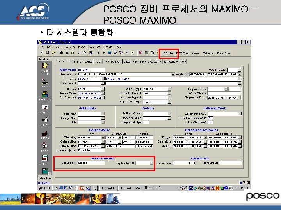Click the Description text field
Viewport: 281px width, 210px height.
124,74
